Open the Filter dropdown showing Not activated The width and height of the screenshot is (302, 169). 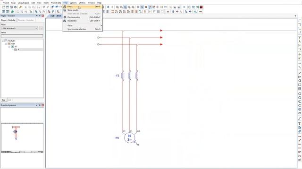click(19, 28)
